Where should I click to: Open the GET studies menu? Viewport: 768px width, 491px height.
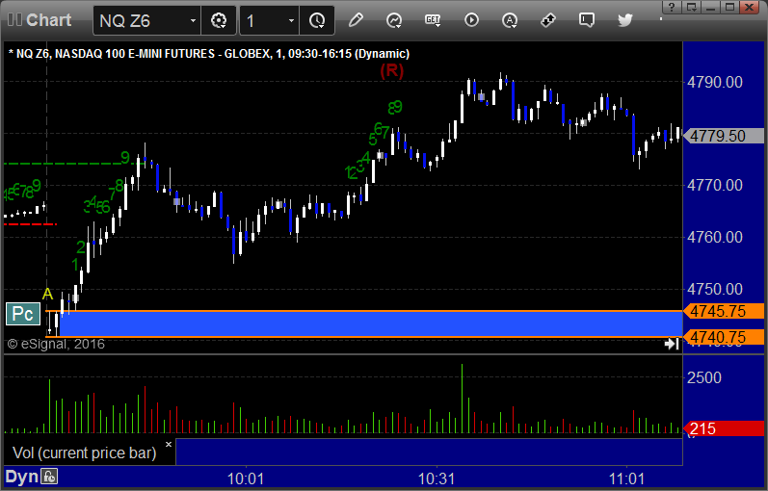click(x=433, y=20)
